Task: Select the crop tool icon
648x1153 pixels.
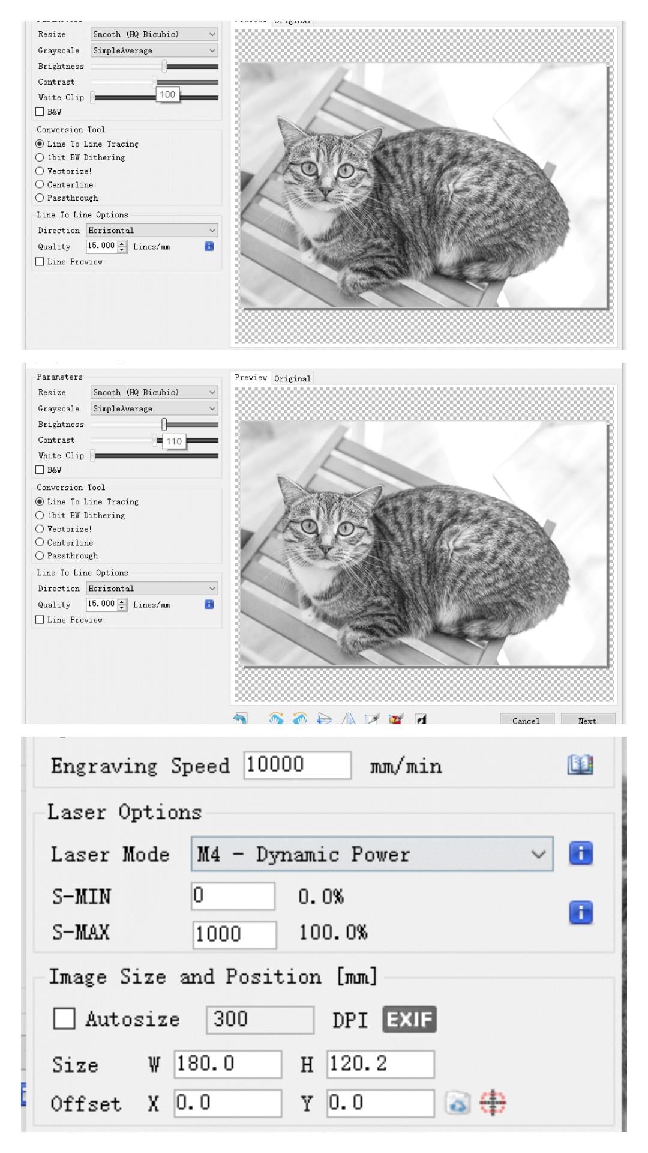Action: coord(372,719)
